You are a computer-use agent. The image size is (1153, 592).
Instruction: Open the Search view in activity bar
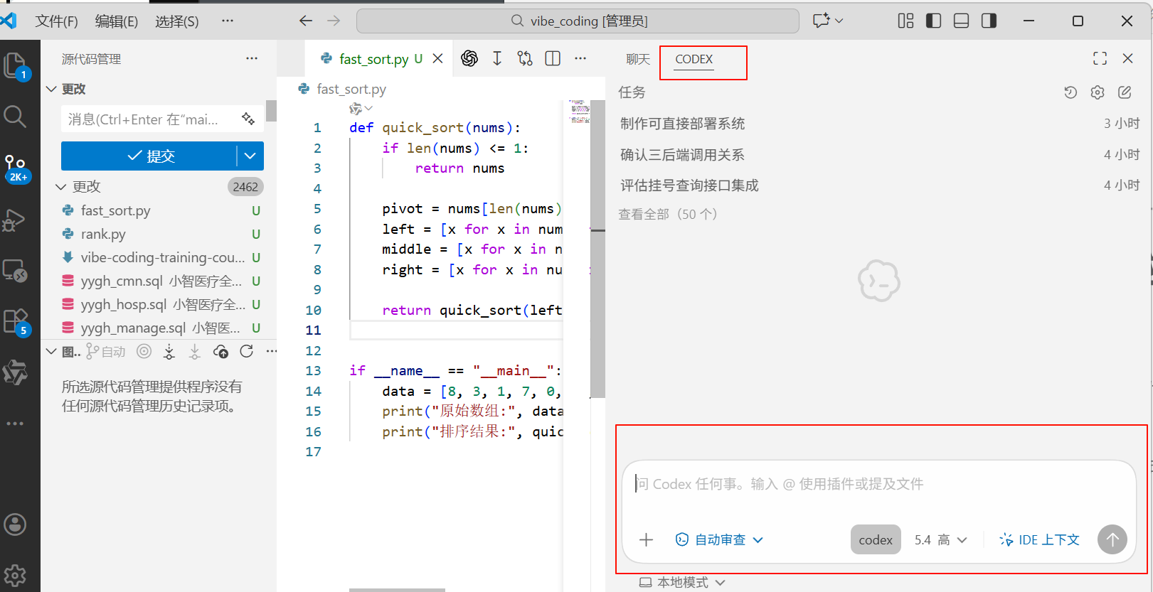click(15, 116)
